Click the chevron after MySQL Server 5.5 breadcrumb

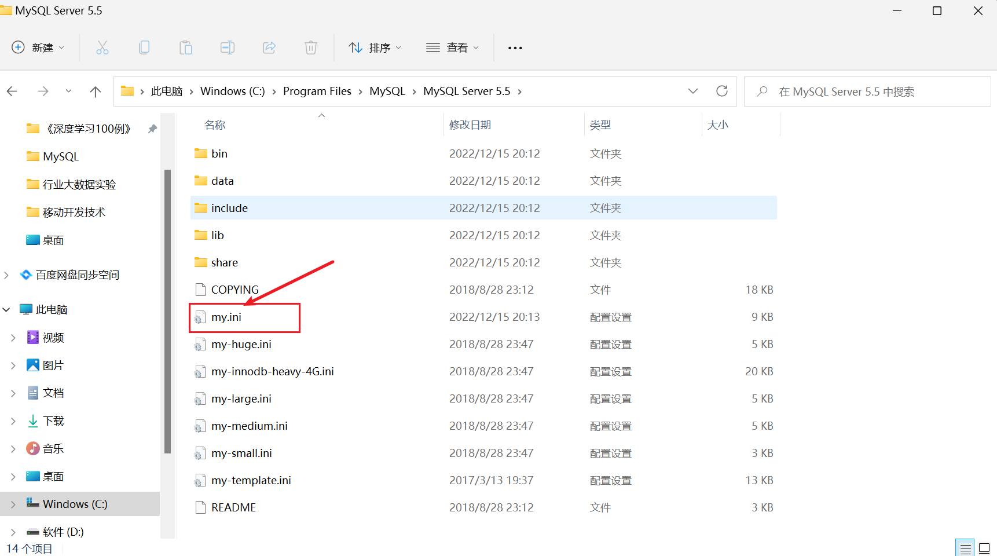[520, 92]
